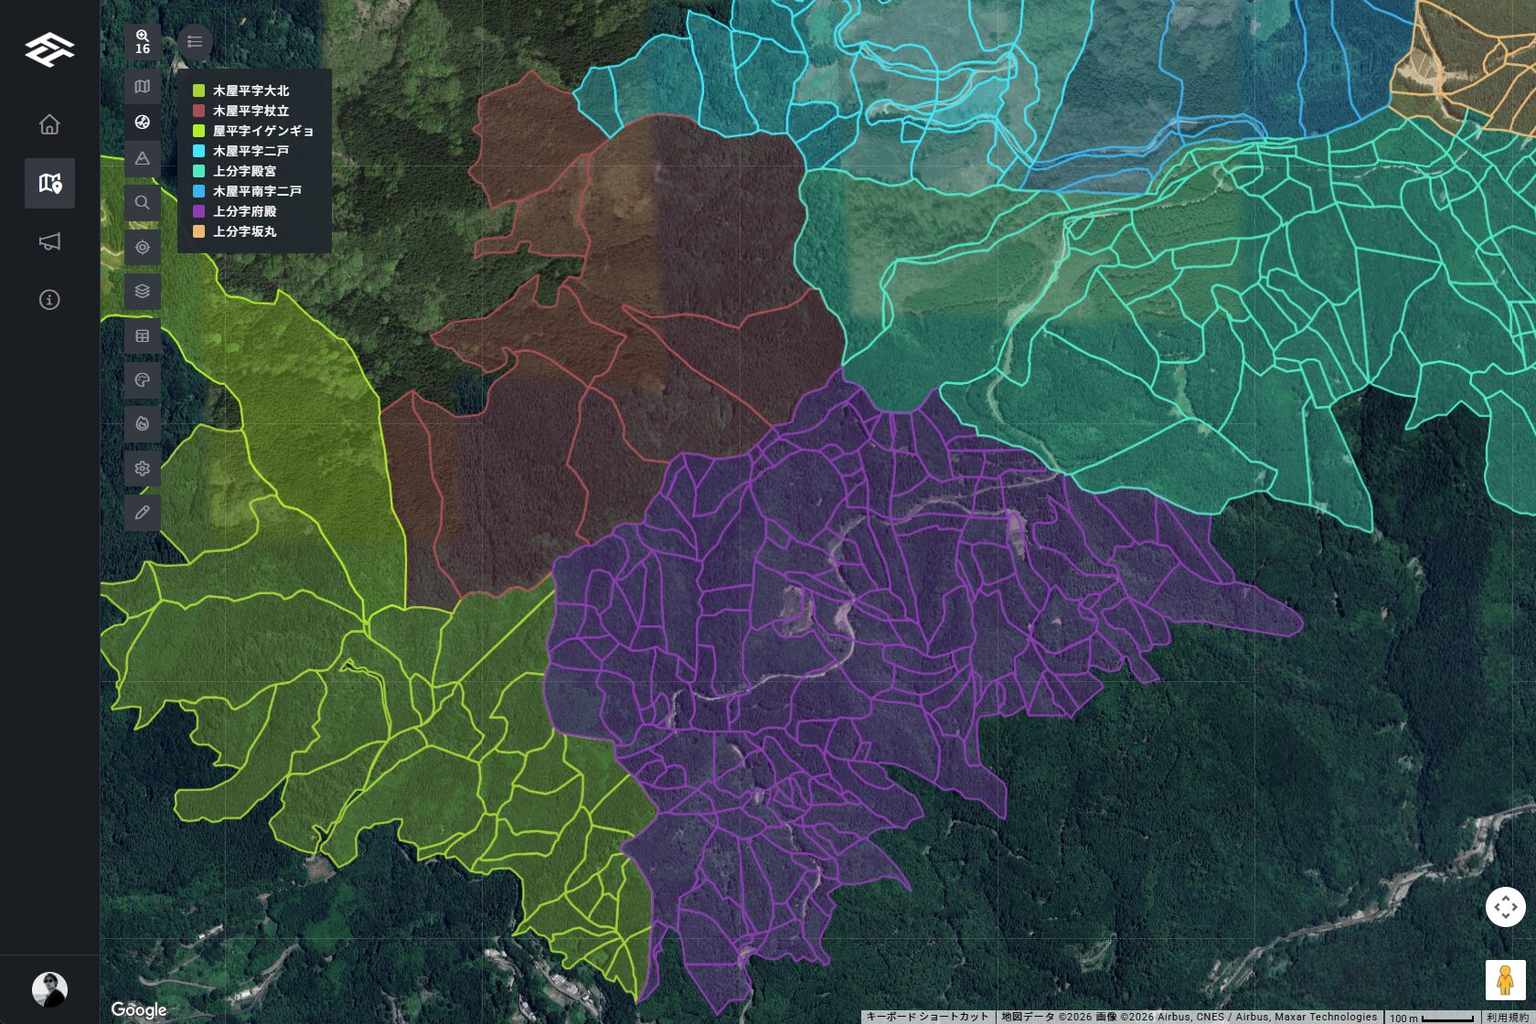Toggle the legend list button

coord(195,41)
